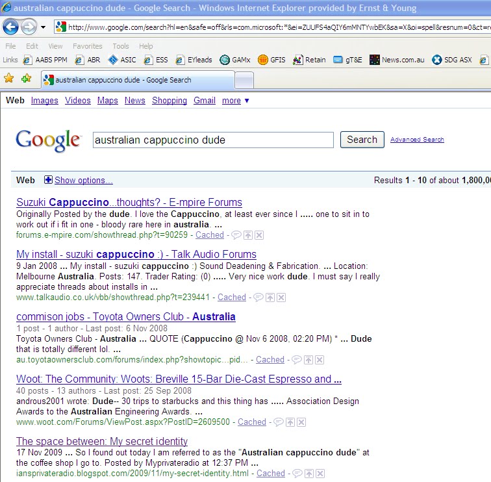Click the browser Back arrow button
The width and height of the screenshot is (491, 482).
[x=10, y=27]
